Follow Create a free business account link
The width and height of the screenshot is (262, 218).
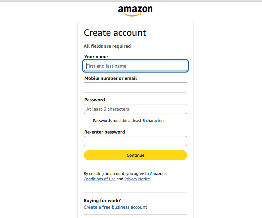click(x=115, y=207)
